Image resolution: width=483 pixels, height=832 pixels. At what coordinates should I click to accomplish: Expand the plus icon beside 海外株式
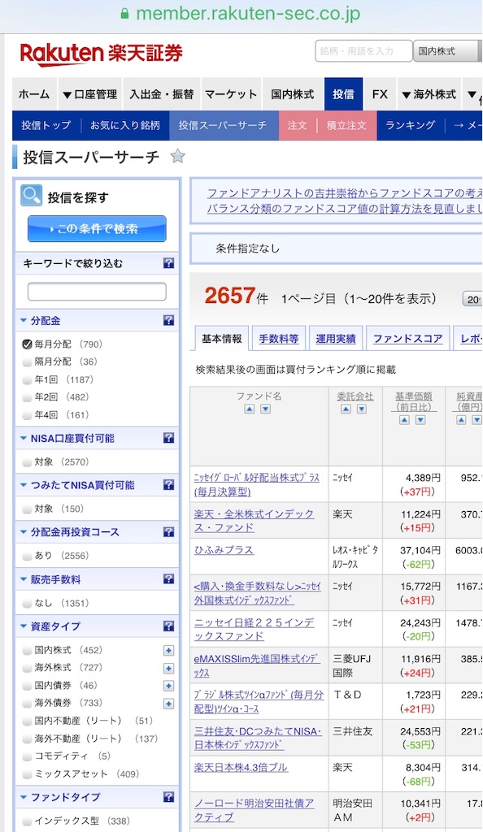click(168, 668)
